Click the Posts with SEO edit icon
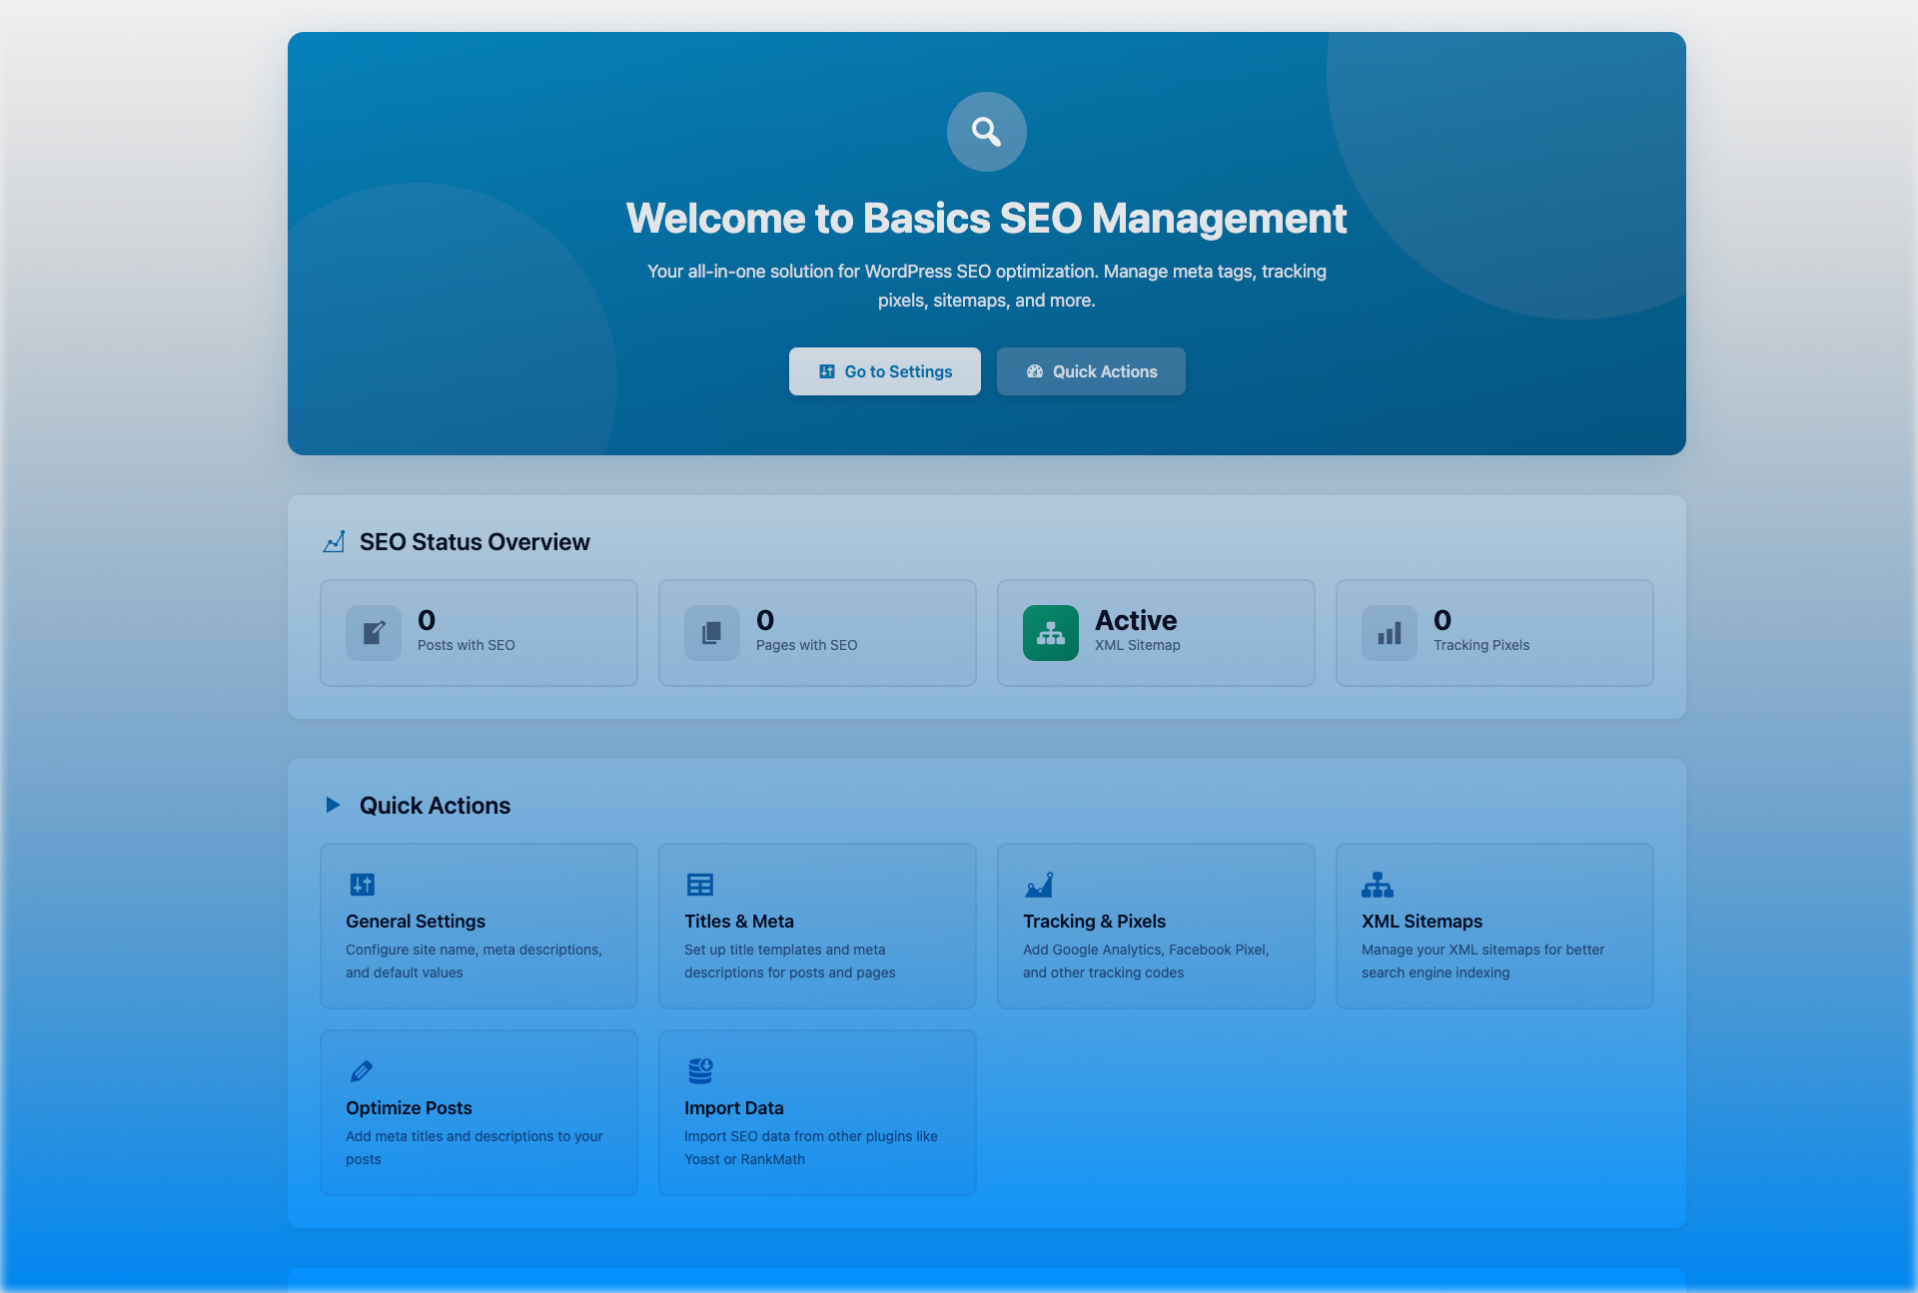 click(374, 633)
